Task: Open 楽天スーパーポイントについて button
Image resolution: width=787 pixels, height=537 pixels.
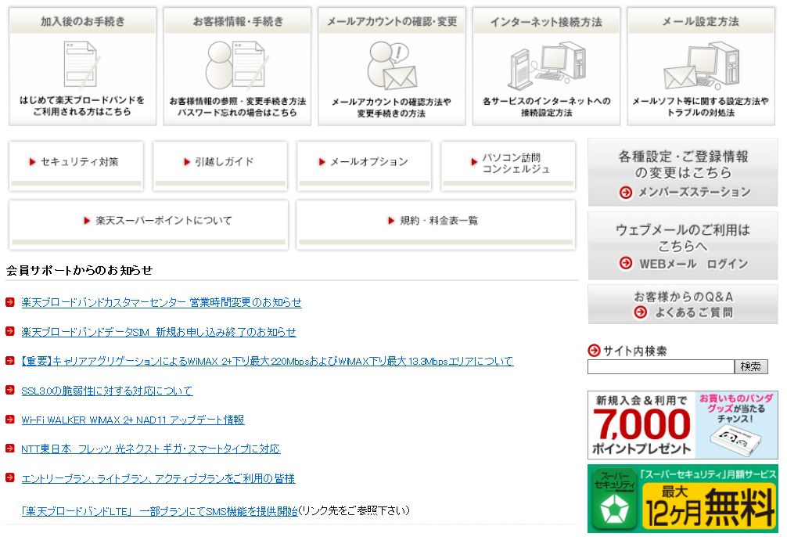Action: [149, 225]
